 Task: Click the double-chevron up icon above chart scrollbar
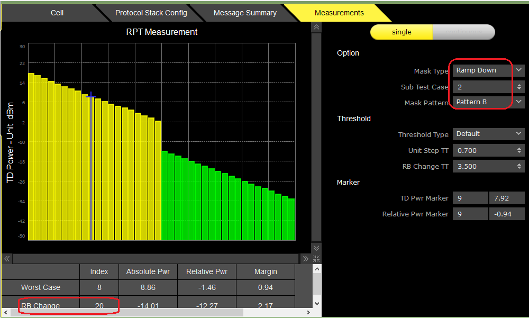click(x=316, y=27)
